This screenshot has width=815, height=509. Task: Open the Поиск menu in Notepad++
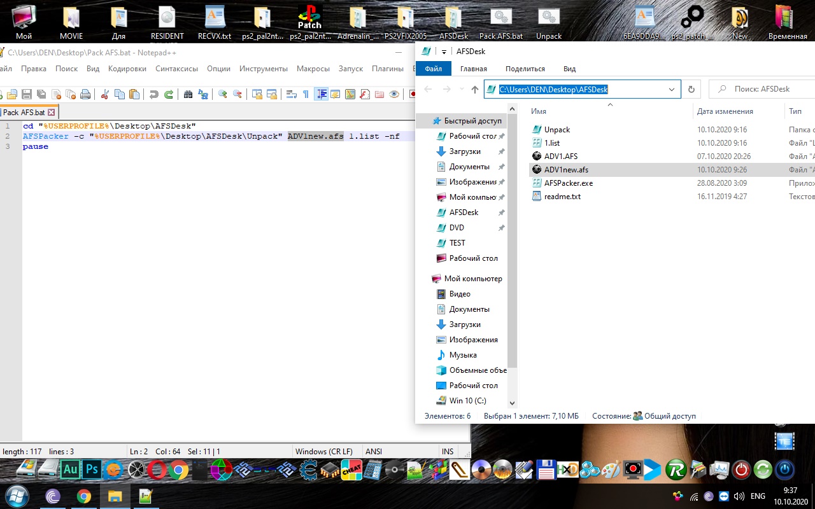pos(67,69)
